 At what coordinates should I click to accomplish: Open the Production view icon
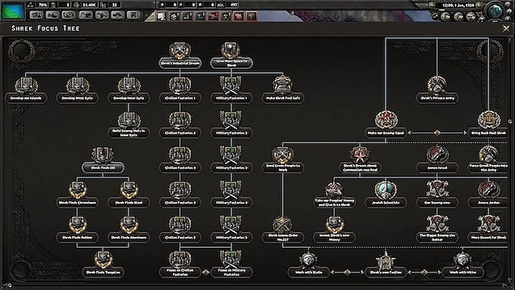[102, 14]
